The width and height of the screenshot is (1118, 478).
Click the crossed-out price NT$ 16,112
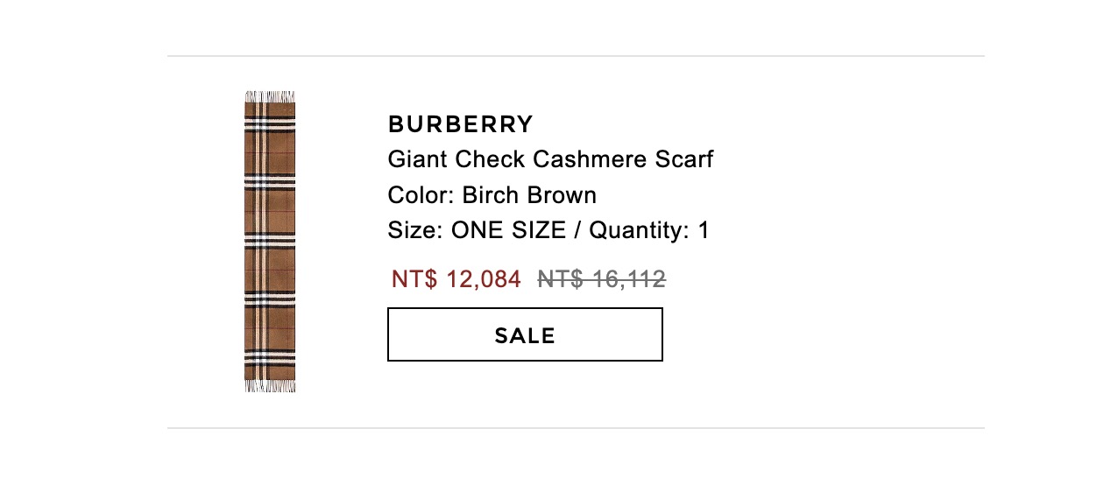pyautogui.click(x=601, y=279)
